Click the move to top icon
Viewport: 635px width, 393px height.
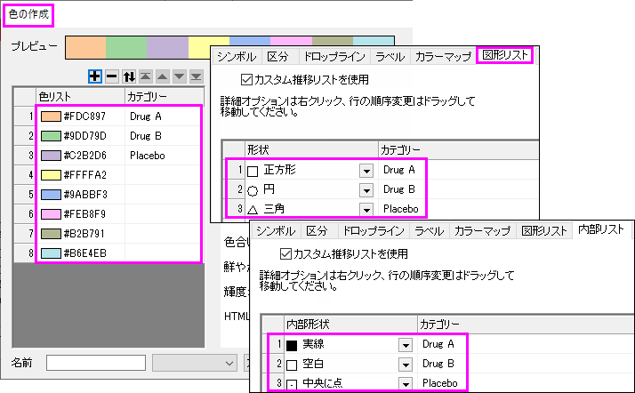[x=146, y=76]
